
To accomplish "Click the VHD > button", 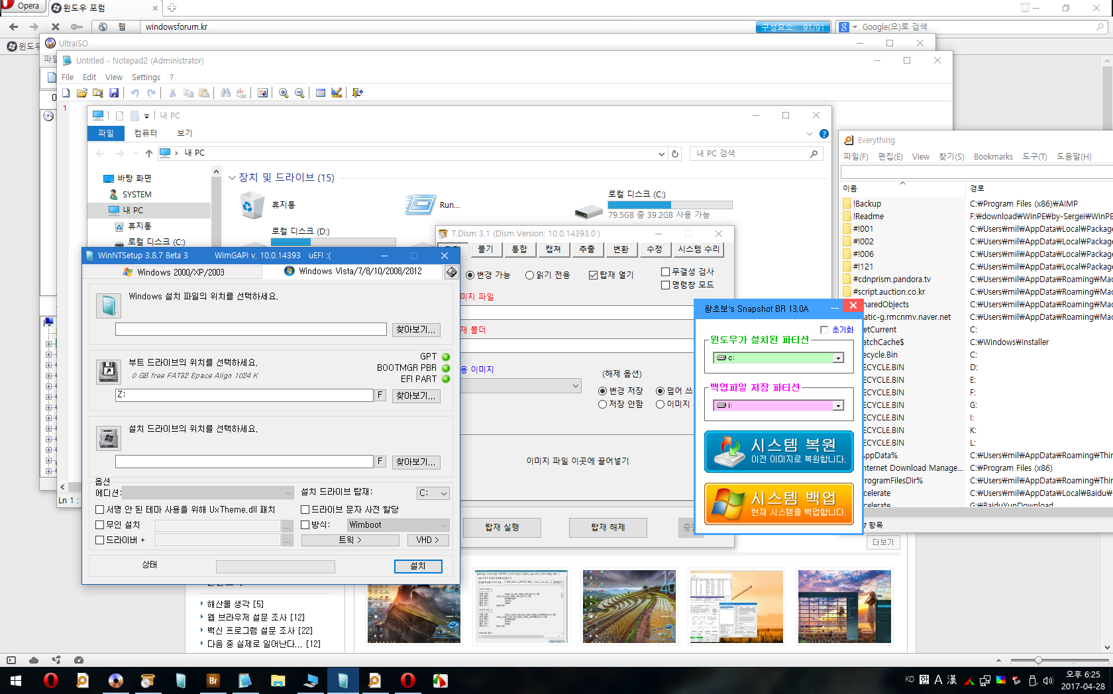I will [x=427, y=540].
